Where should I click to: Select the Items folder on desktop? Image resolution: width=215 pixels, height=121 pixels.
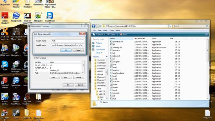pos(39,98)
